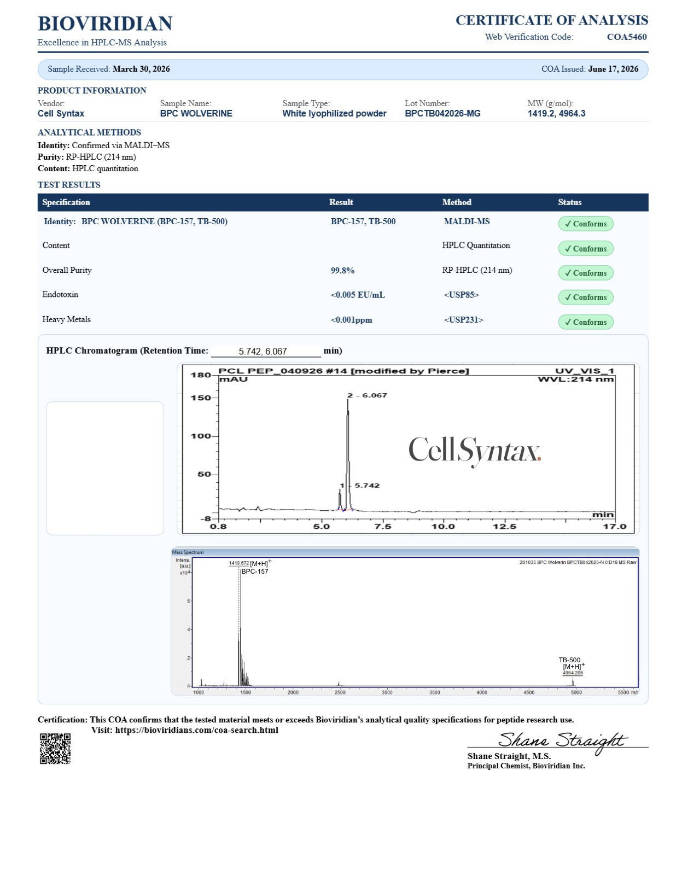Click the empty box left of chromatogram

105,468
